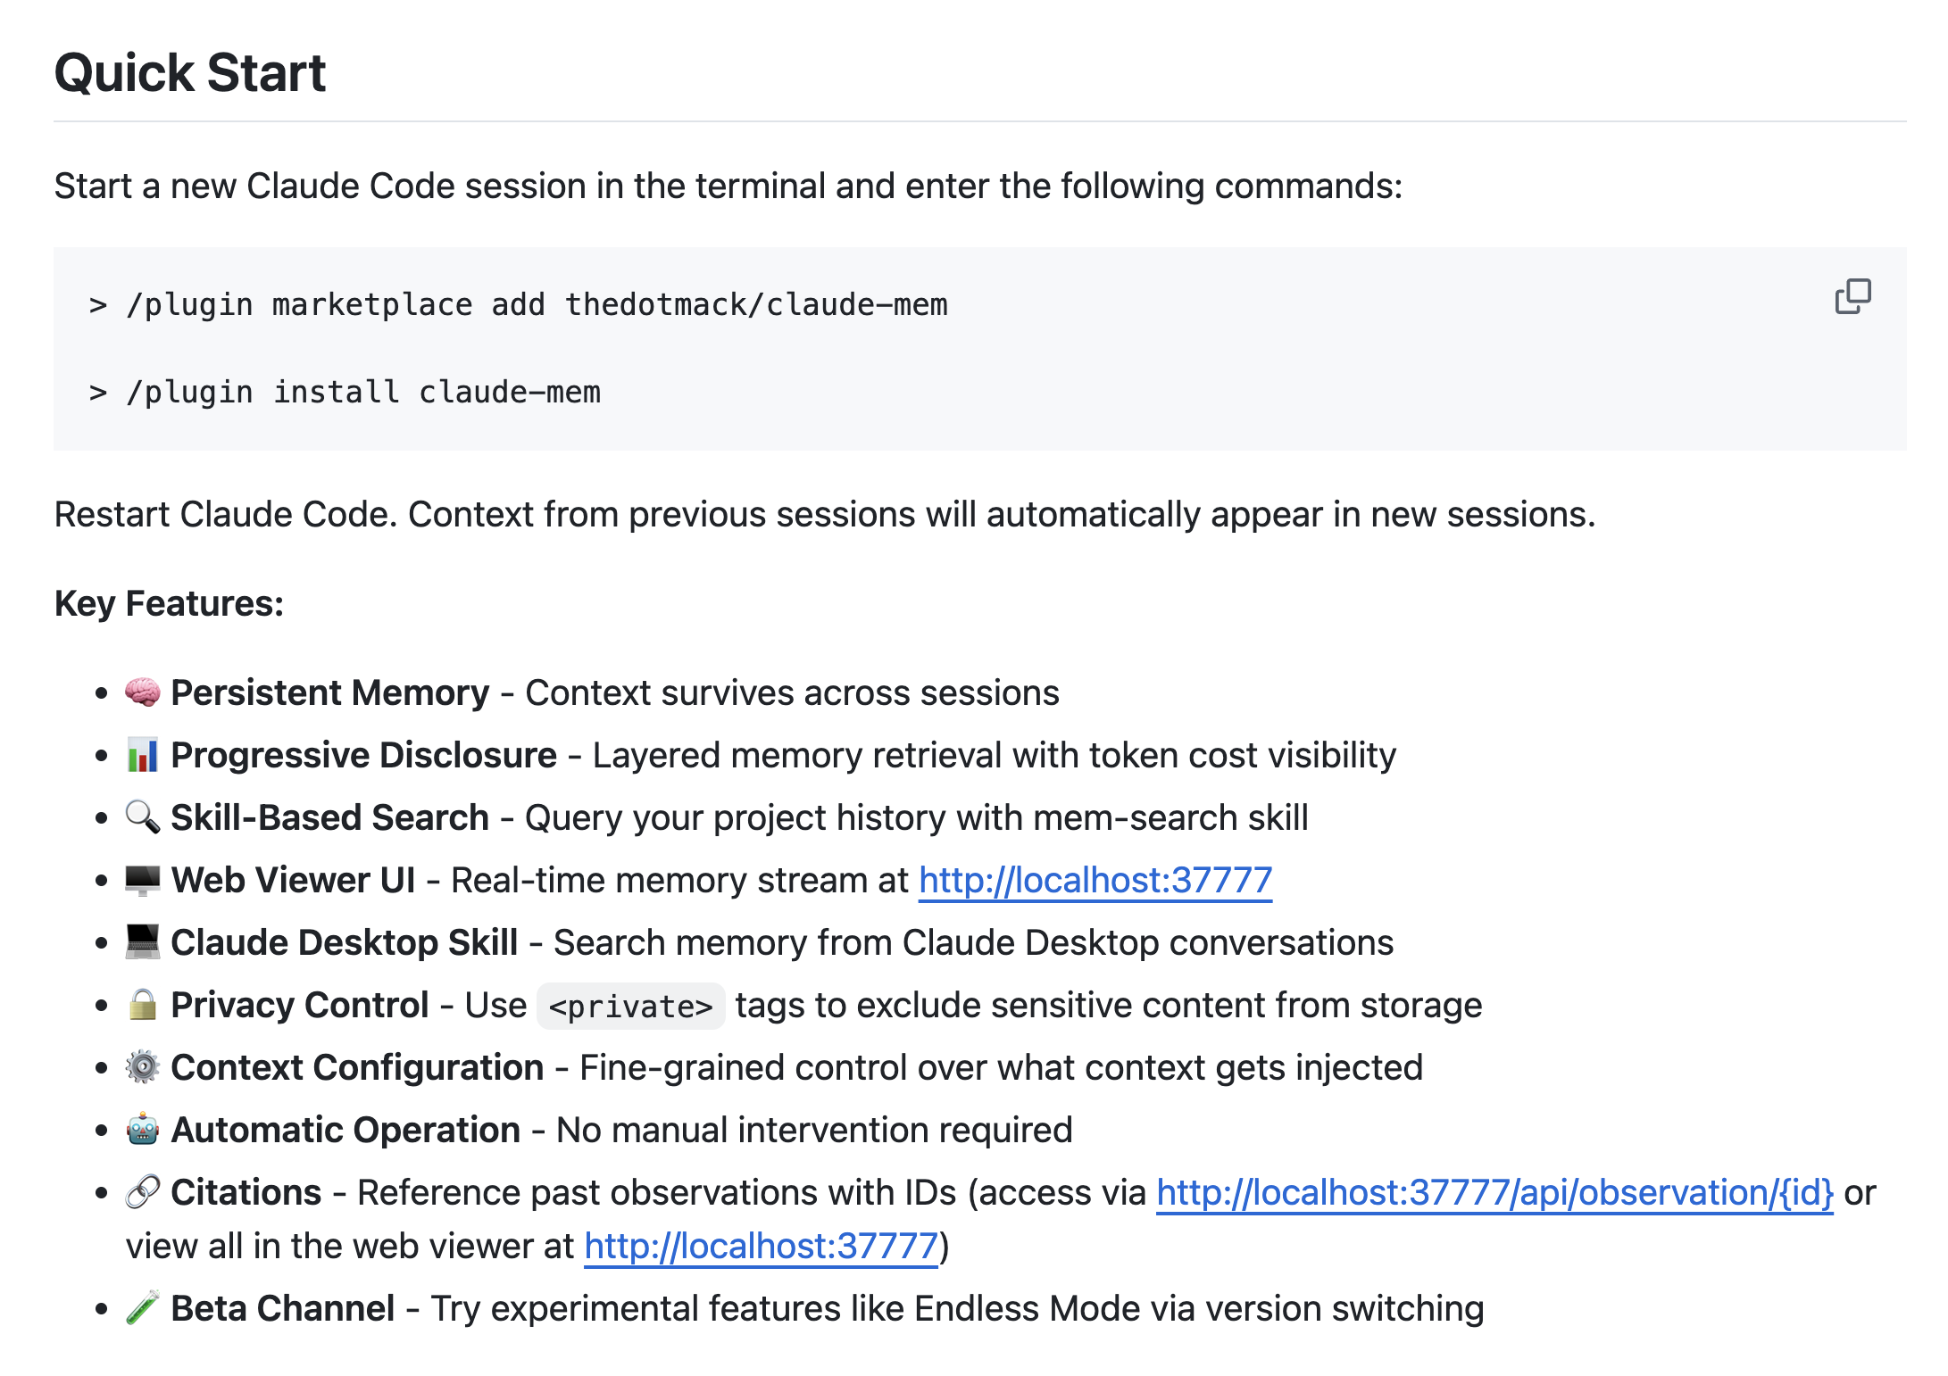Image resolution: width=1948 pixels, height=1376 pixels.
Task: Click the copy code button
Action: coord(1852,296)
